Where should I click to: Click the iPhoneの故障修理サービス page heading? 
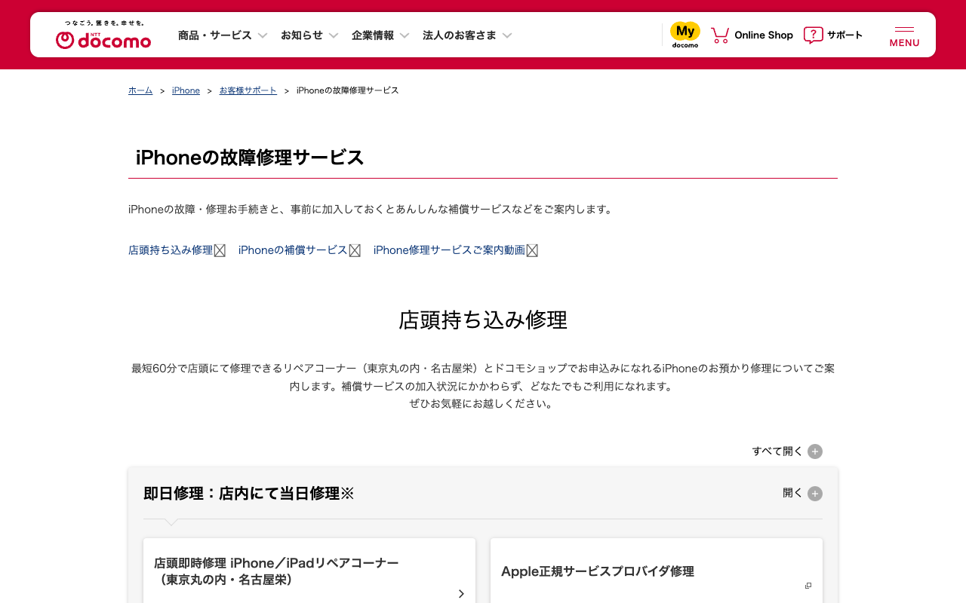point(250,158)
